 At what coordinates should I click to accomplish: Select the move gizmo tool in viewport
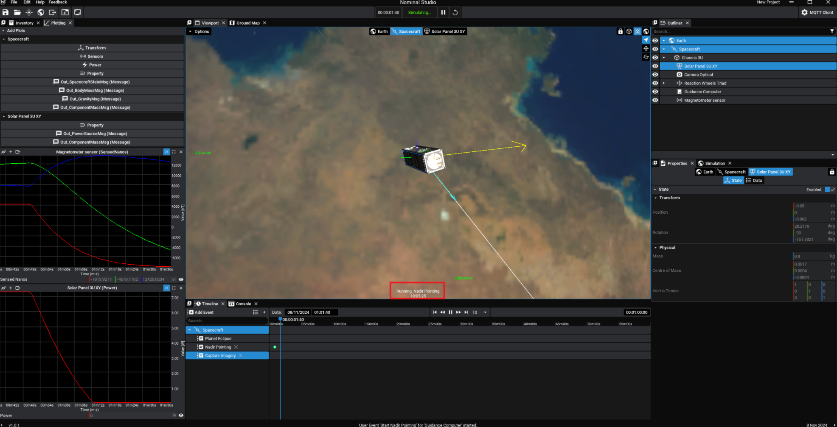pyautogui.click(x=646, y=48)
